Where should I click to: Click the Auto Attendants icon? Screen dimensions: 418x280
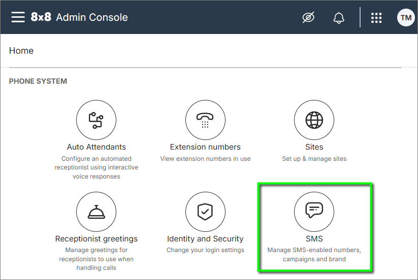click(97, 120)
